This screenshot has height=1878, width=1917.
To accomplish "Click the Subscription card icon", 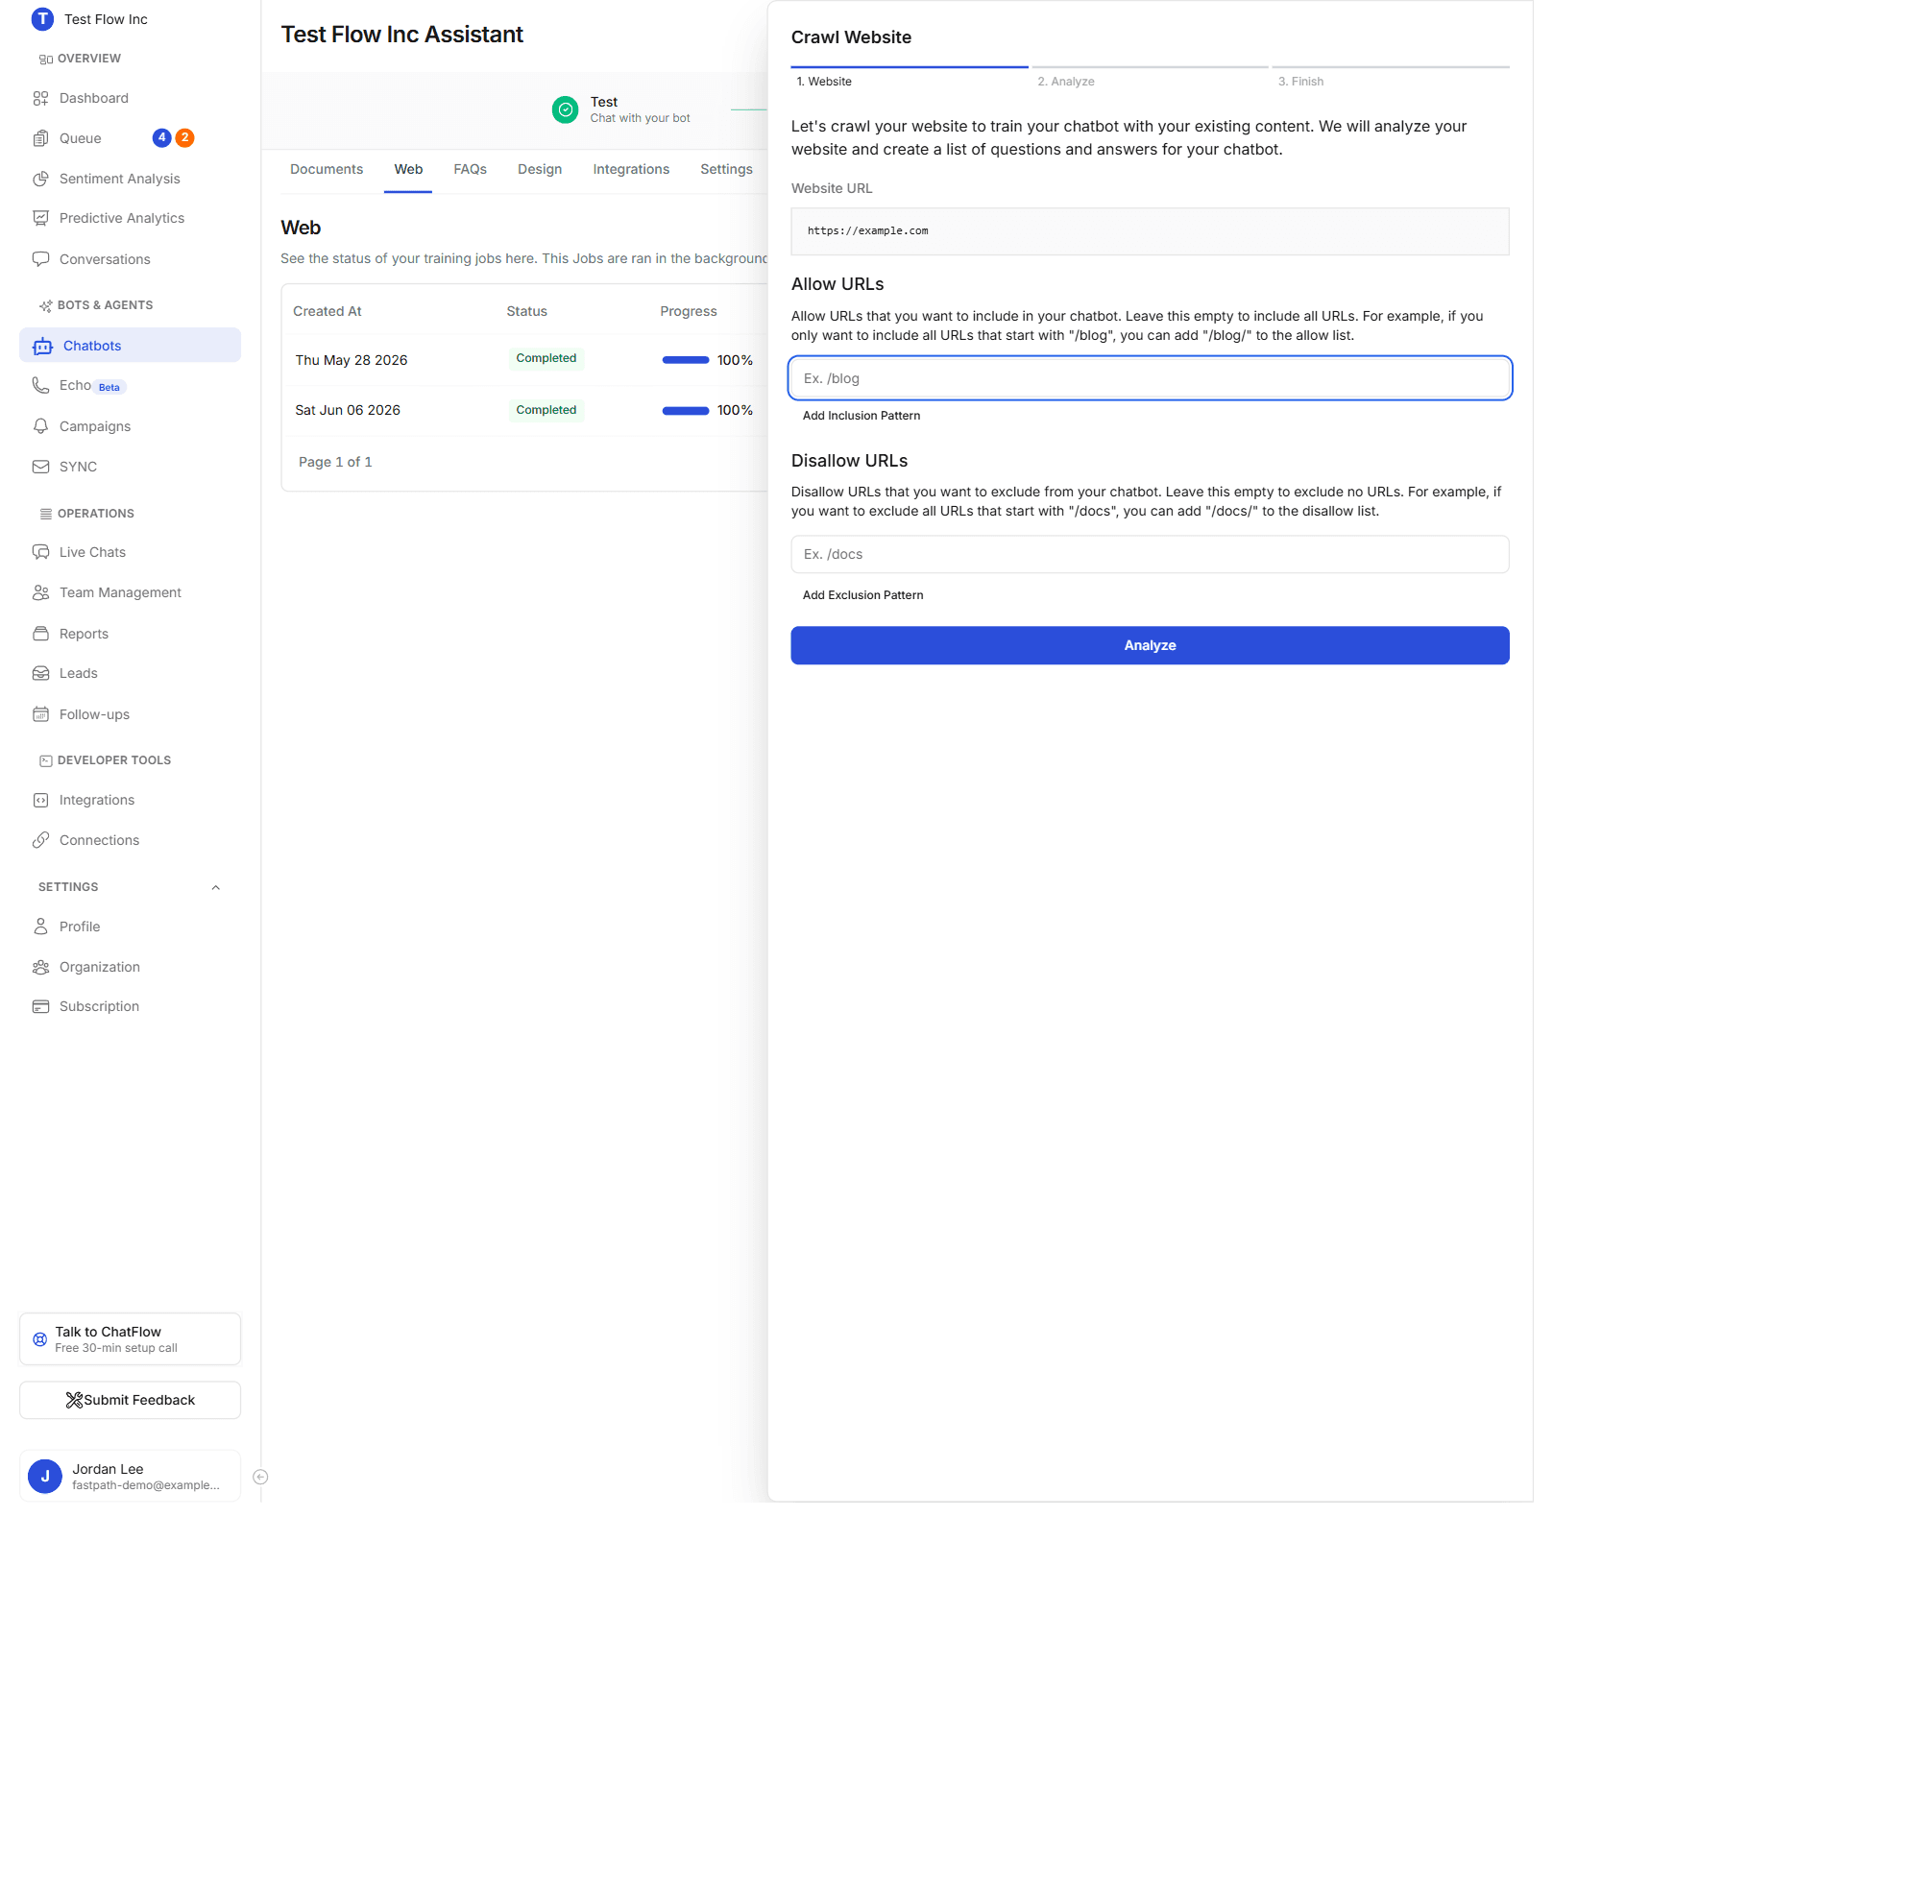I will (x=40, y=1006).
